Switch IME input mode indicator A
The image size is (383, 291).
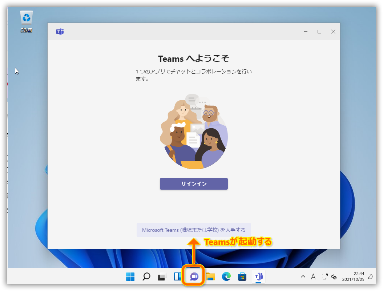(x=313, y=276)
